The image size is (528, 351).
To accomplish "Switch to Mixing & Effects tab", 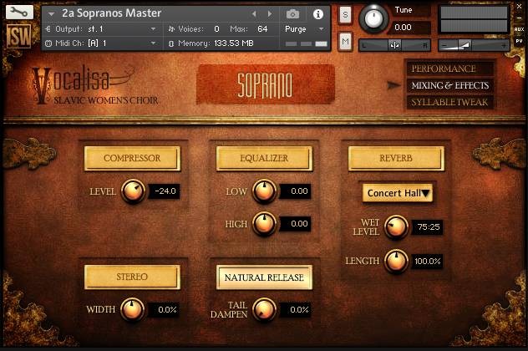I will (x=449, y=85).
